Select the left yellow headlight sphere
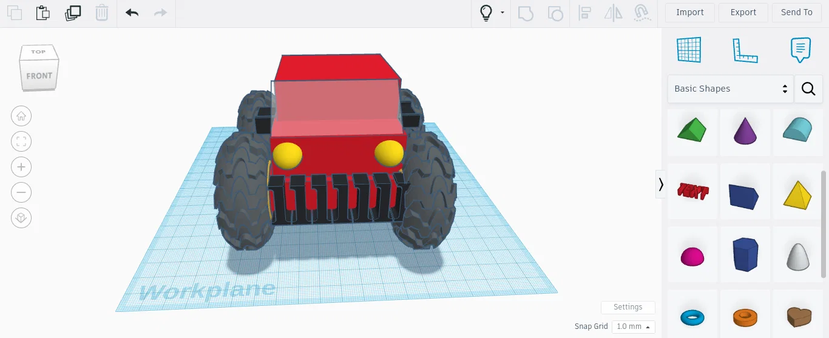 click(287, 155)
